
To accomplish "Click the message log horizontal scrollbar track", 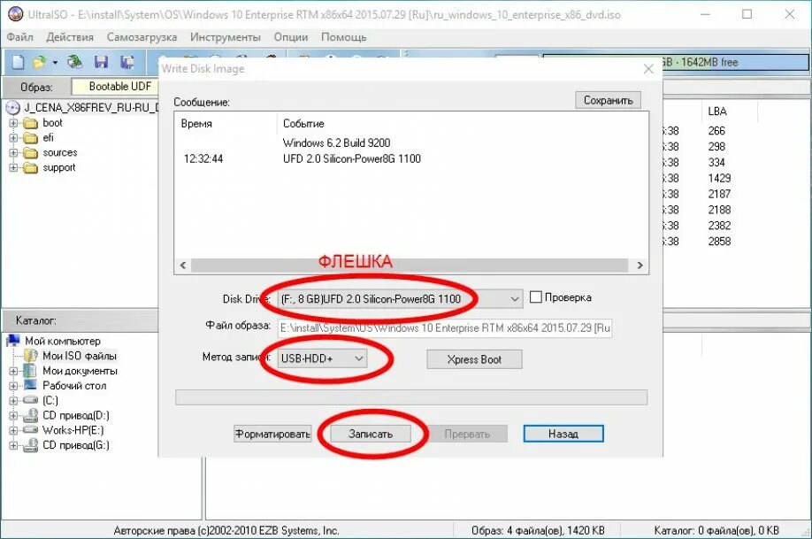I will 410,265.
